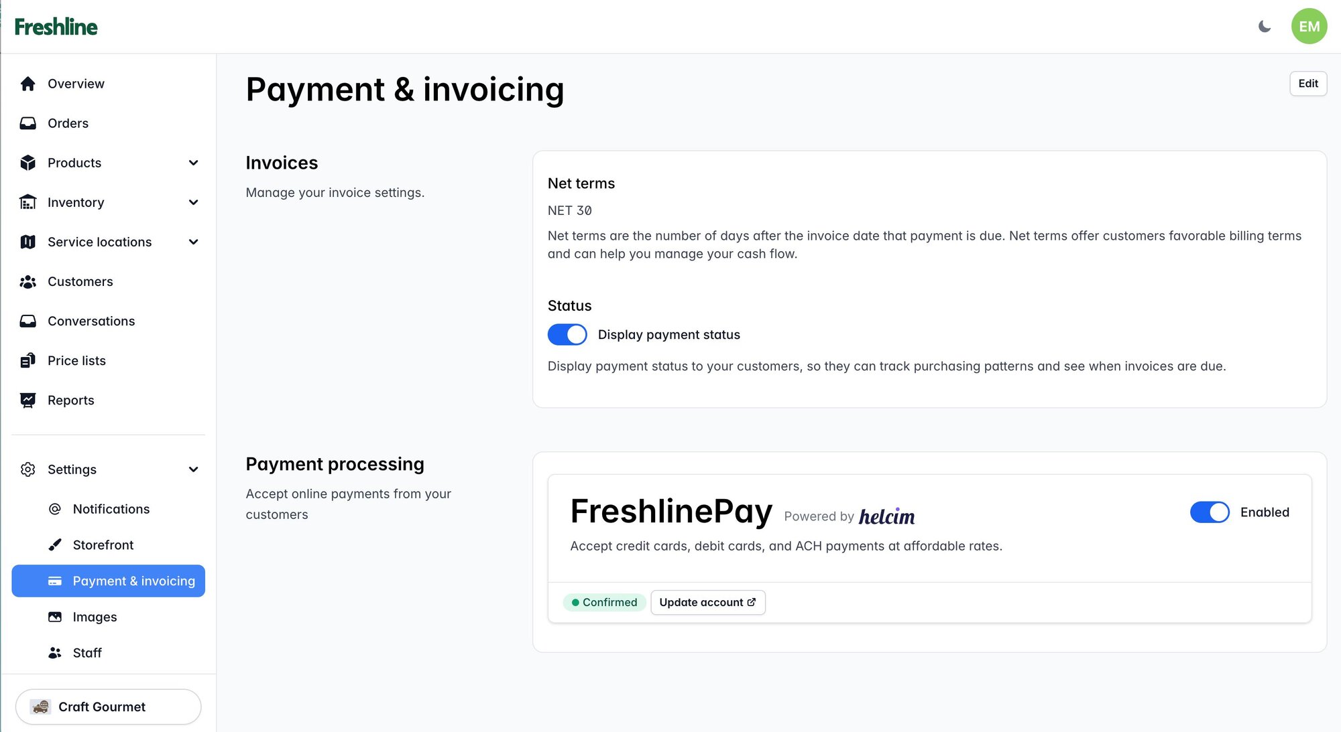Turn off FreshlinePay Enabled toggle

tap(1210, 512)
